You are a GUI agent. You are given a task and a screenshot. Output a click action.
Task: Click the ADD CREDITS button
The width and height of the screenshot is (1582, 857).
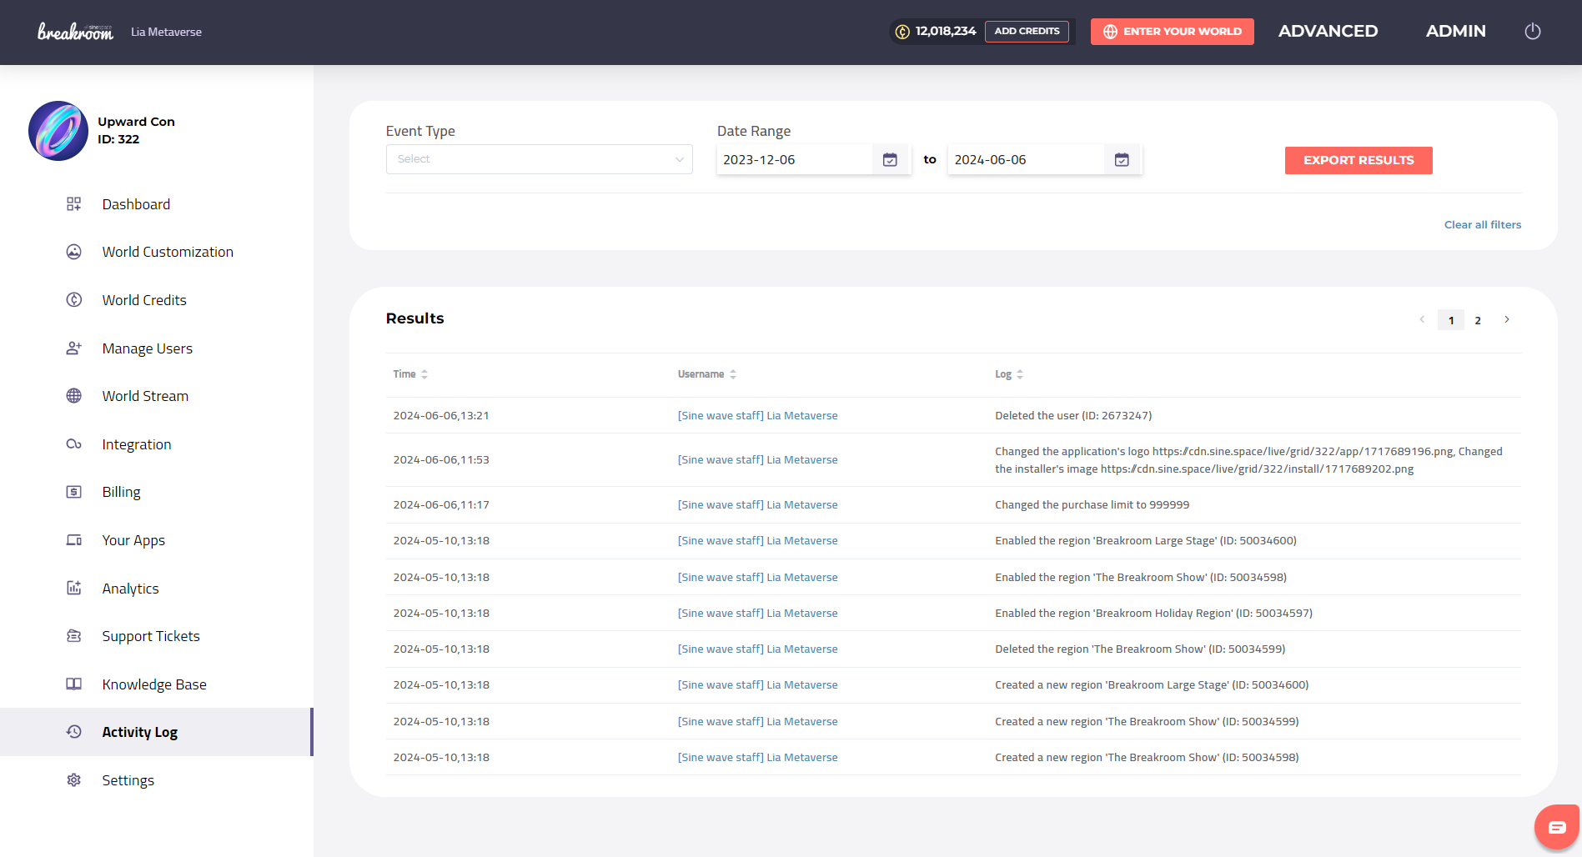tap(1027, 32)
